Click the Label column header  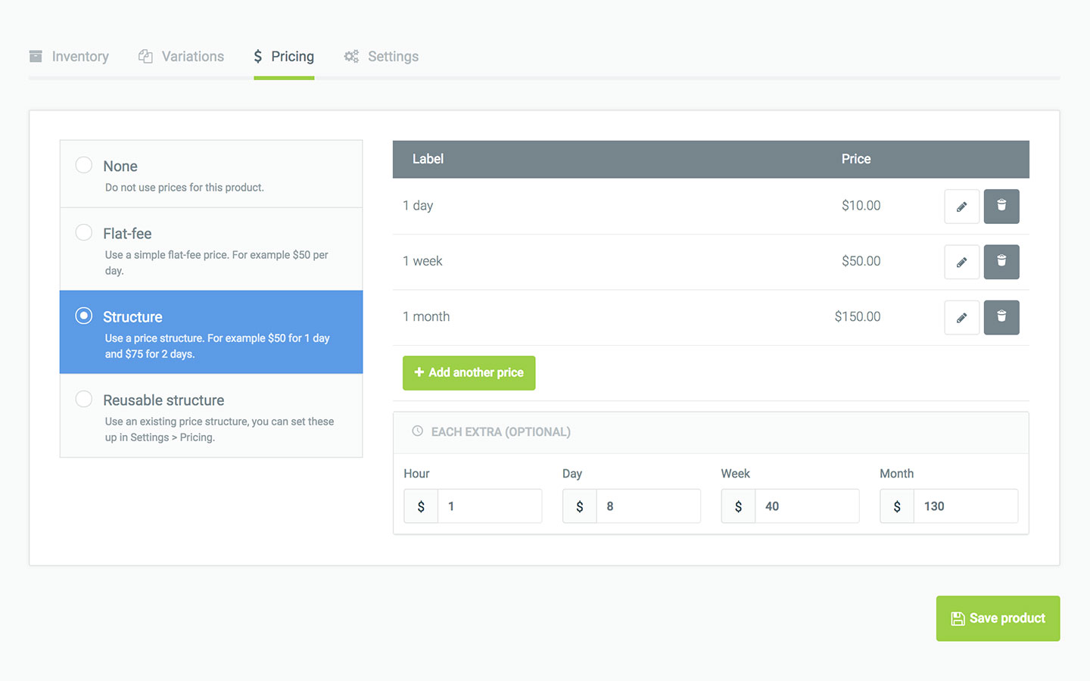point(428,159)
